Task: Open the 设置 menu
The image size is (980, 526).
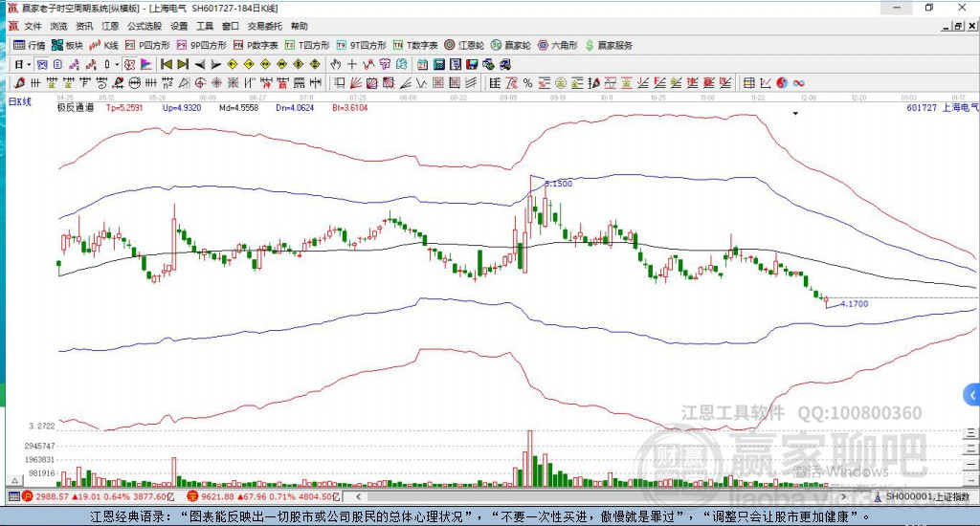Action: 179,26
